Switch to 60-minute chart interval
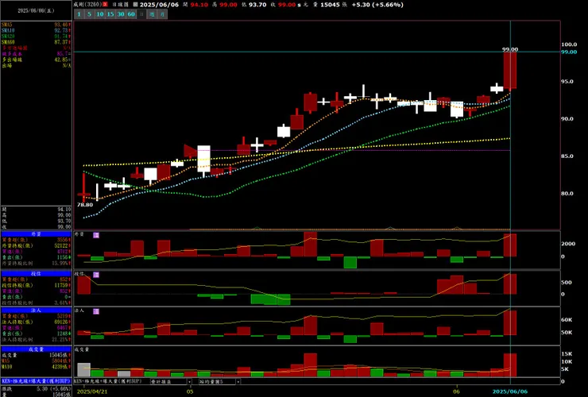 coord(131,14)
